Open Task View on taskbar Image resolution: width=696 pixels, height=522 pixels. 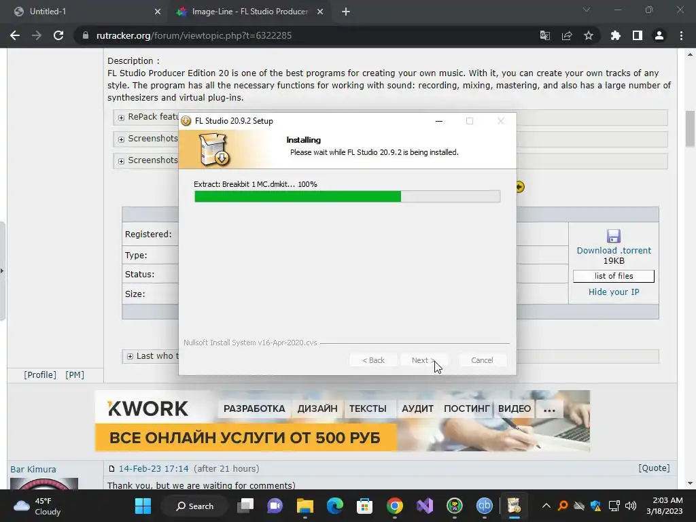(x=245, y=506)
